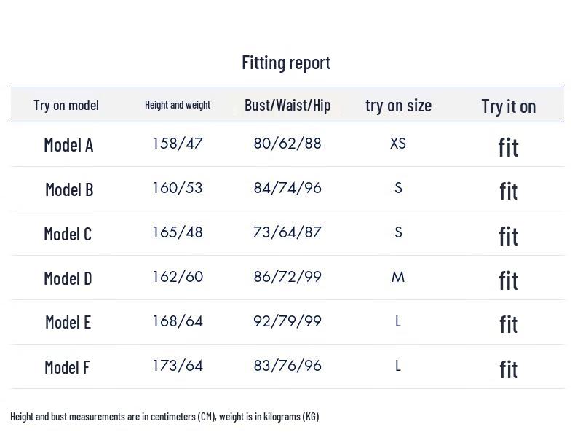Screen dimensions: 575x432
Task: Click the XS size cell
Action: tap(398, 144)
